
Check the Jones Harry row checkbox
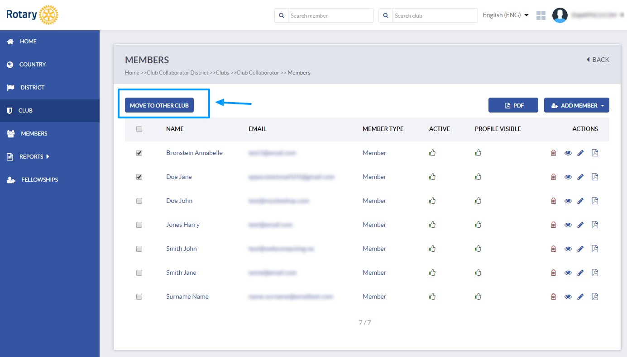(x=139, y=225)
